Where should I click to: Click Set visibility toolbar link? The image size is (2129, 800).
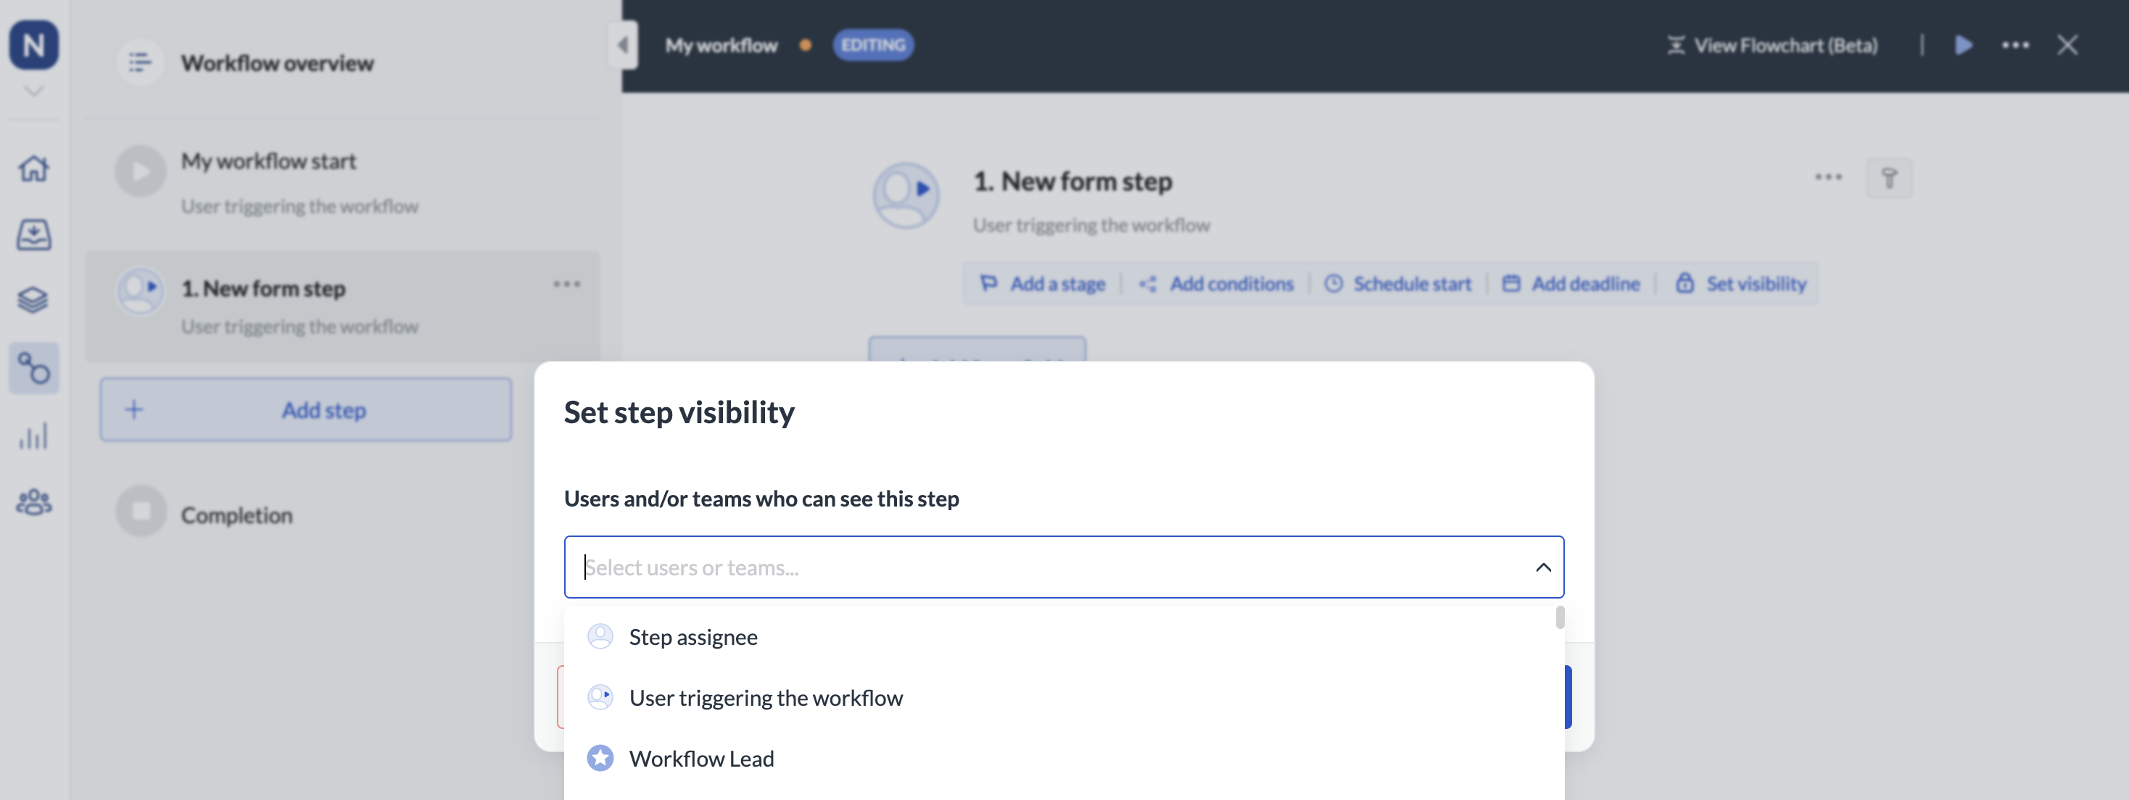1740,284
